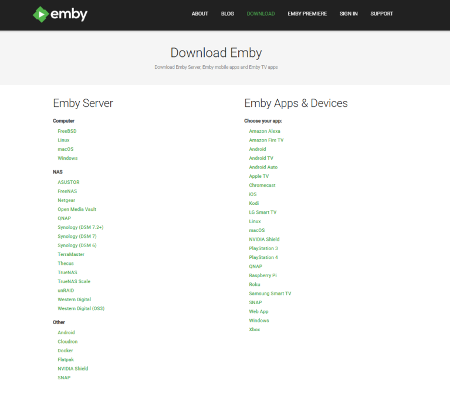Choose Synology (DSM 7) link

pyautogui.click(x=77, y=237)
